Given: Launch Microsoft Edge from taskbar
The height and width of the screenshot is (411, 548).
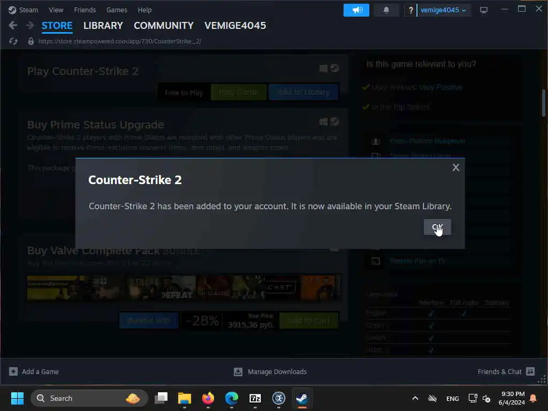Looking at the screenshot, I should point(231,398).
